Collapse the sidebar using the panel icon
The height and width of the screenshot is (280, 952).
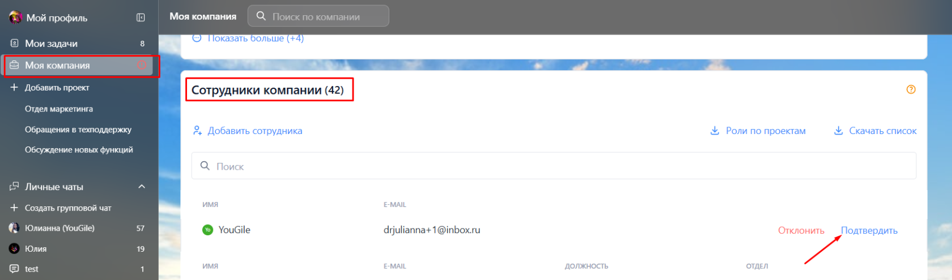pyautogui.click(x=141, y=18)
